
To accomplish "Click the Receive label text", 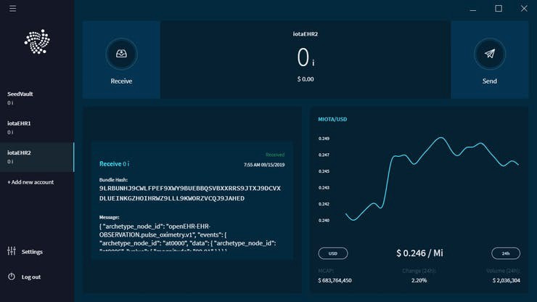I will coord(121,81).
